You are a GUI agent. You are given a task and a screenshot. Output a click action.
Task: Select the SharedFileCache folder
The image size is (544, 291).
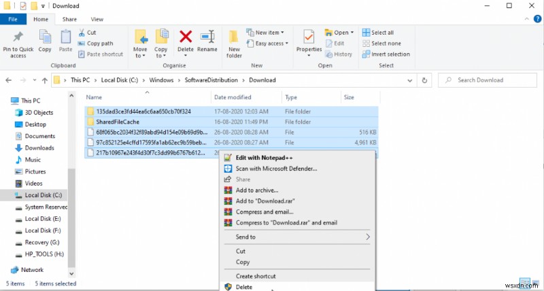click(231, 122)
